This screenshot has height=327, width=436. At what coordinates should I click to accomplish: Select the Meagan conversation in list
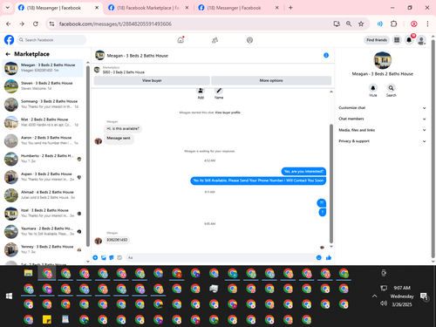[43, 68]
